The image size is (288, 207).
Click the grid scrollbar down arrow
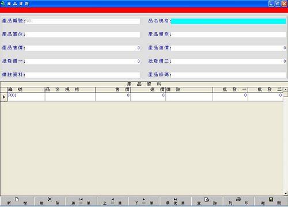(286, 194)
